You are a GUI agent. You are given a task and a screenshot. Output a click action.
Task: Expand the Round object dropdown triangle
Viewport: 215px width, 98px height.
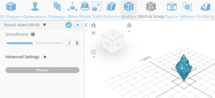pyautogui.click(x=44, y=25)
